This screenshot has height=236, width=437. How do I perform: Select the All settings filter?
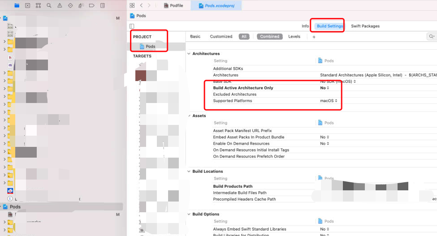pos(244,36)
